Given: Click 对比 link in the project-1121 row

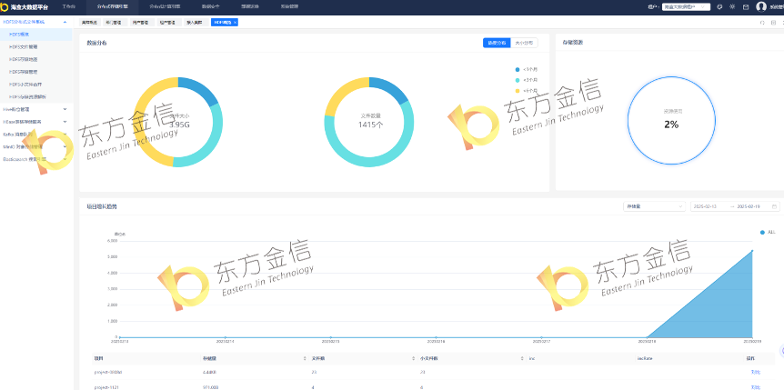Looking at the screenshot, I should [x=755, y=387].
